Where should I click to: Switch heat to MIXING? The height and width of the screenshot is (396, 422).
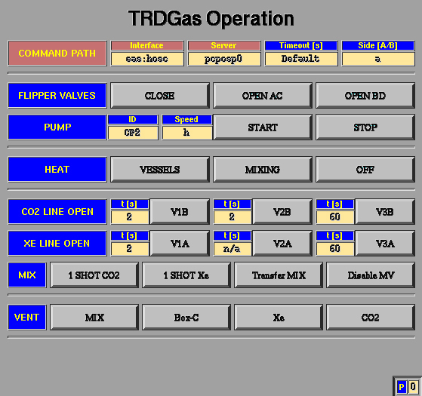tap(263, 170)
